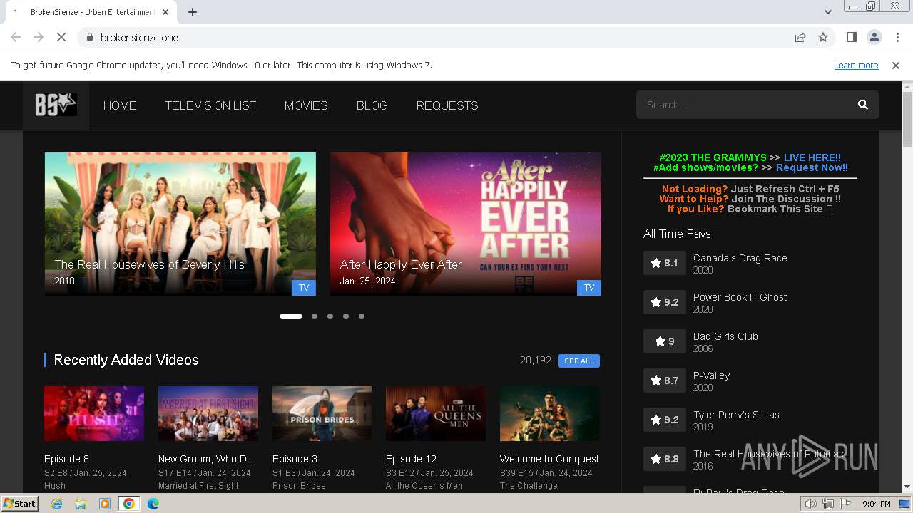The height and width of the screenshot is (513, 913).
Task: Open Prison Brides Episode 3 thumbnail
Action: click(322, 414)
